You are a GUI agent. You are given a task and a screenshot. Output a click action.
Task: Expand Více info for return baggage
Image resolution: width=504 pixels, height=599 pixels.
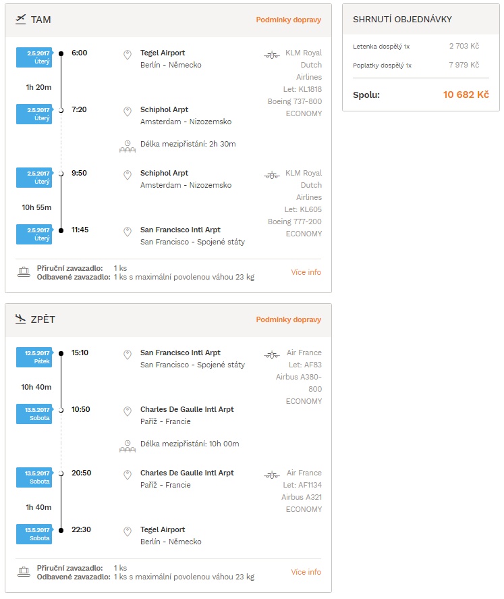click(306, 572)
